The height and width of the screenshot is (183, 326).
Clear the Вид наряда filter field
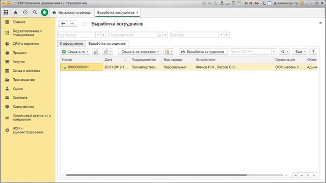click(103, 35)
